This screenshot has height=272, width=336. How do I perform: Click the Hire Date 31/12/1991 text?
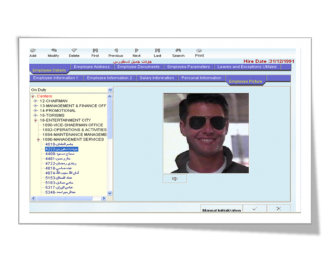(x=269, y=61)
